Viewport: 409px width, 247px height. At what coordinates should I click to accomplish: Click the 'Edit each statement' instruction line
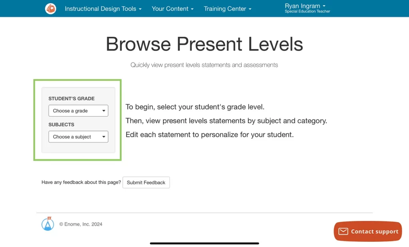coord(209,135)
